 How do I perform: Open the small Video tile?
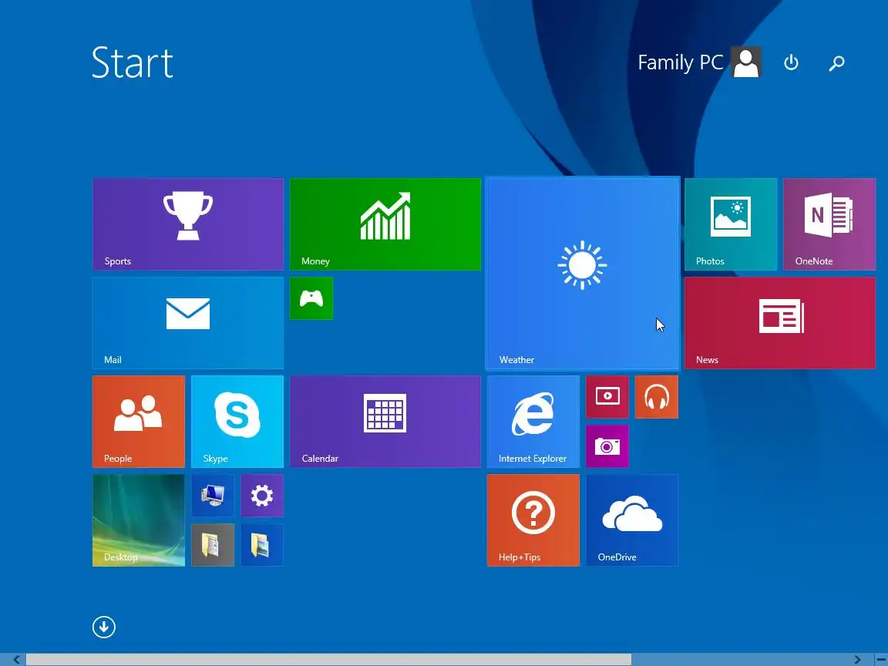click(607, 397)
